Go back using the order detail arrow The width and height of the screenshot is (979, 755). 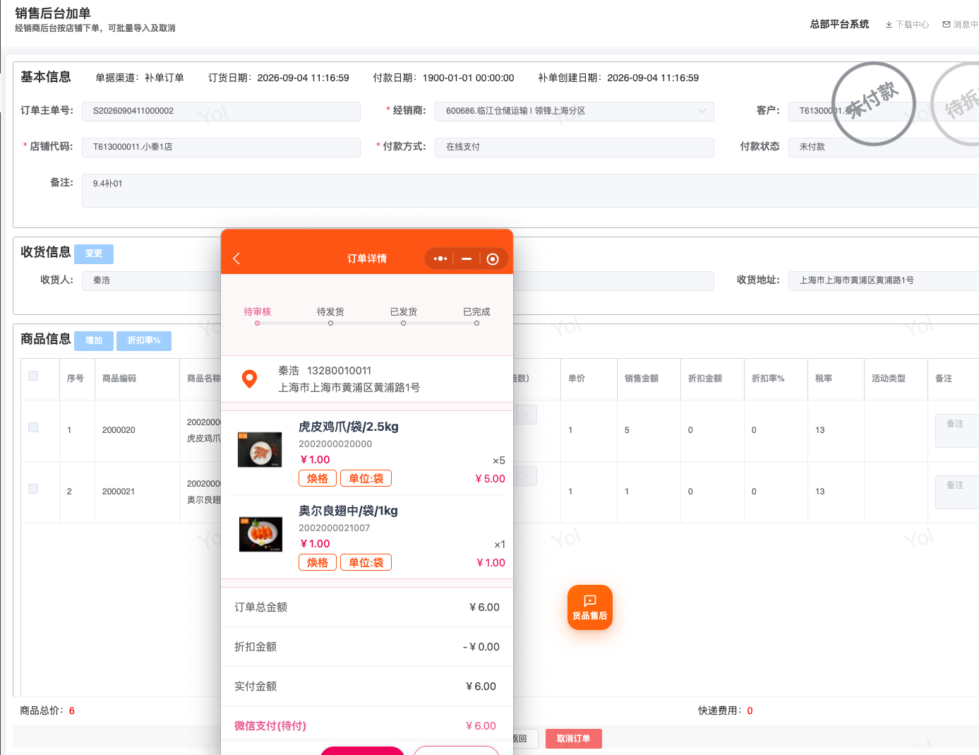pyautogui.click(x=236, y=258)
